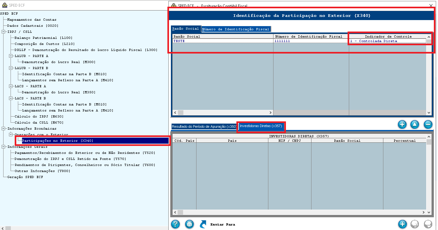Collapse the Operações com o Exterior node
438x230 pixels.
coord(11,134)
